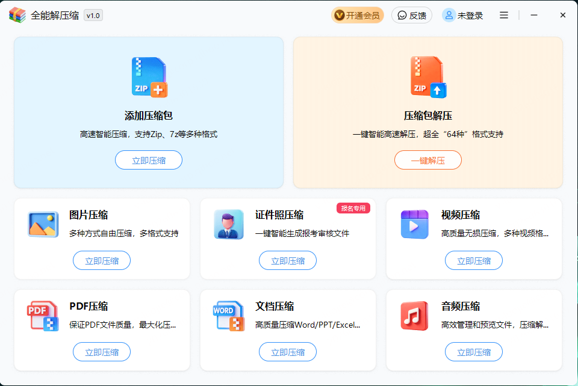This screenshot has height=386, width=578.
Task: Click 立即压缩 under PDF压缩
Action: 102,352
